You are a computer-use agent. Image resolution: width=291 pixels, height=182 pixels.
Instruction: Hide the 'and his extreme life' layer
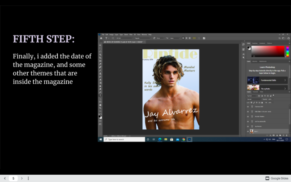[248, 121]
